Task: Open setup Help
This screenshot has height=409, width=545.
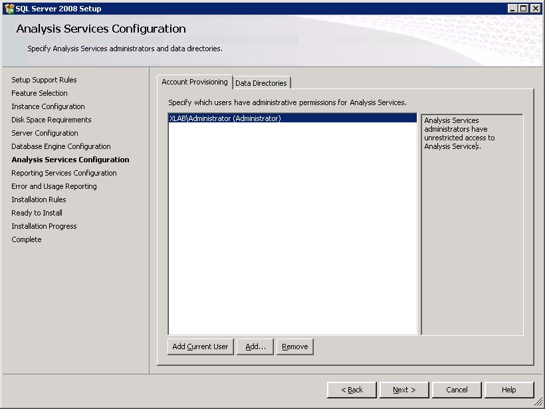Action: coord(509,390)
